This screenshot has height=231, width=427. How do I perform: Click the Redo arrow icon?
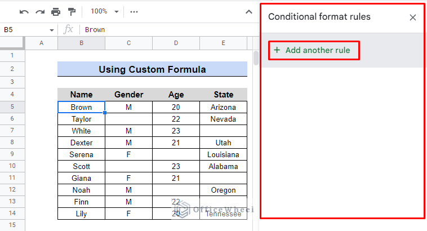pos(40,12)
